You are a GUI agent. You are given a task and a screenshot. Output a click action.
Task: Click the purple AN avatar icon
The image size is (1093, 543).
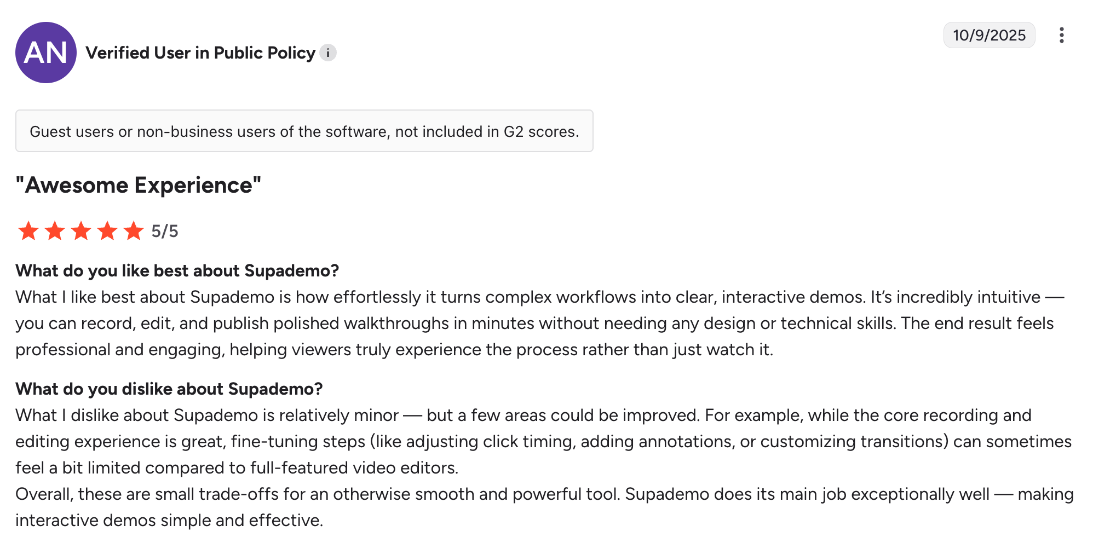[x=46, y=53]
